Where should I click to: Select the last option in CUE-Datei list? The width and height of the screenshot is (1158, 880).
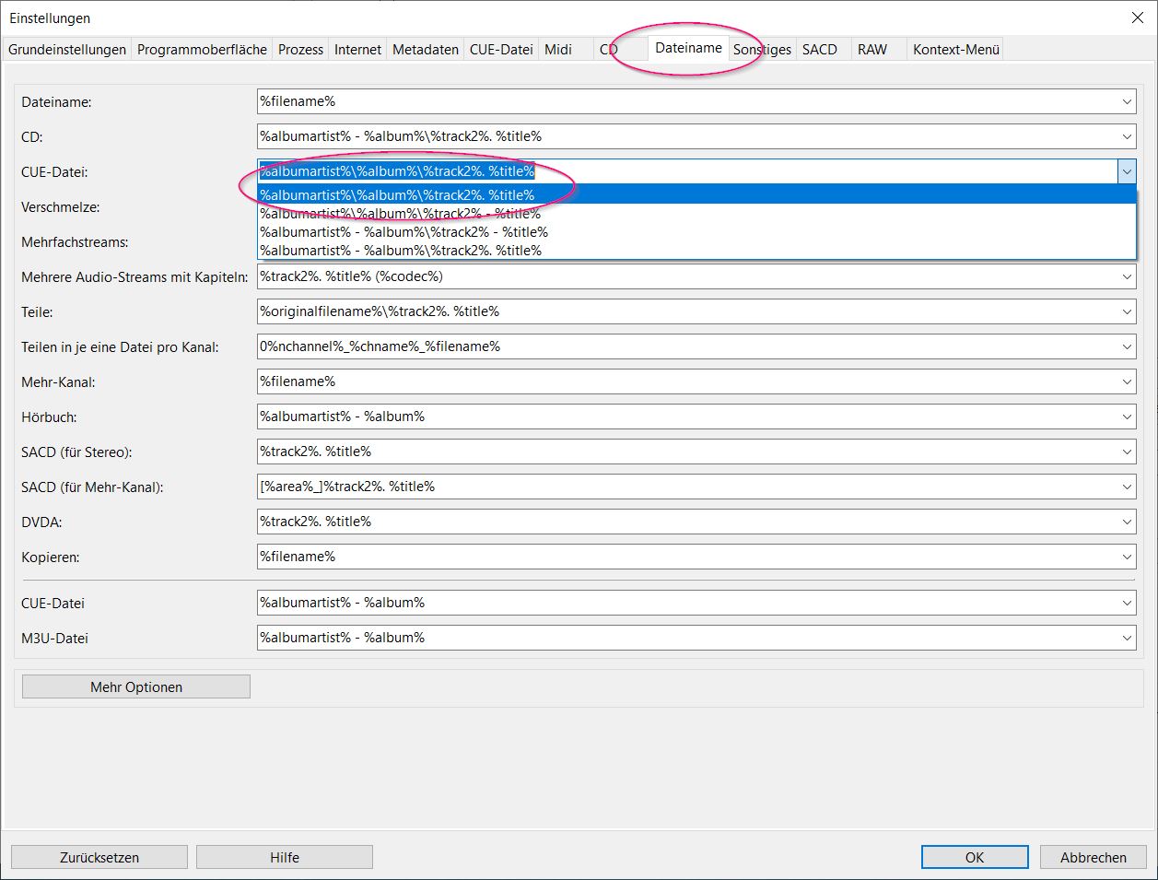401,251
